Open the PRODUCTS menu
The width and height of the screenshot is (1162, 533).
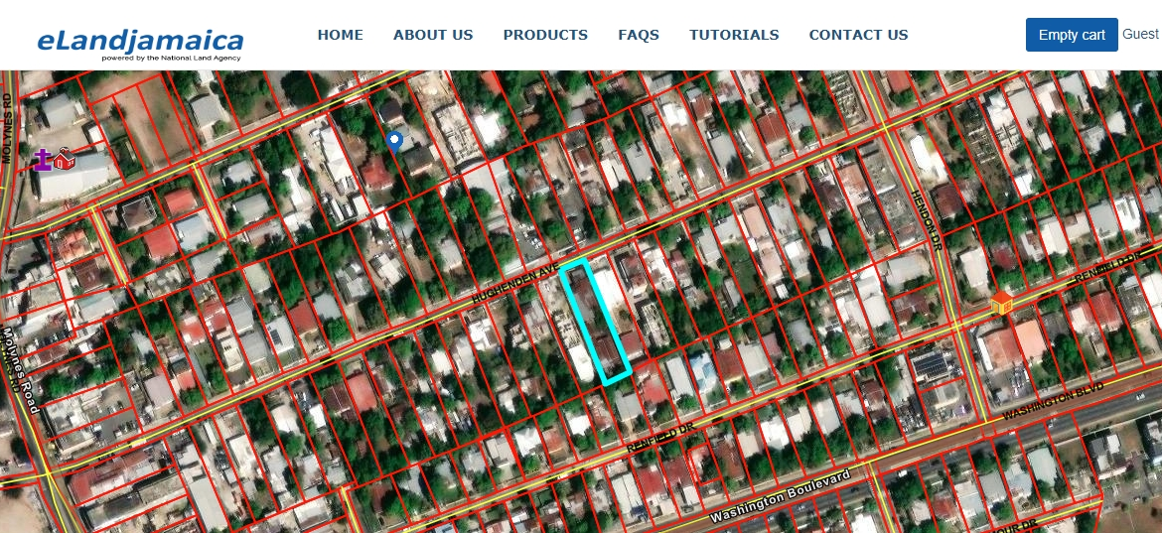coord(545,35)
